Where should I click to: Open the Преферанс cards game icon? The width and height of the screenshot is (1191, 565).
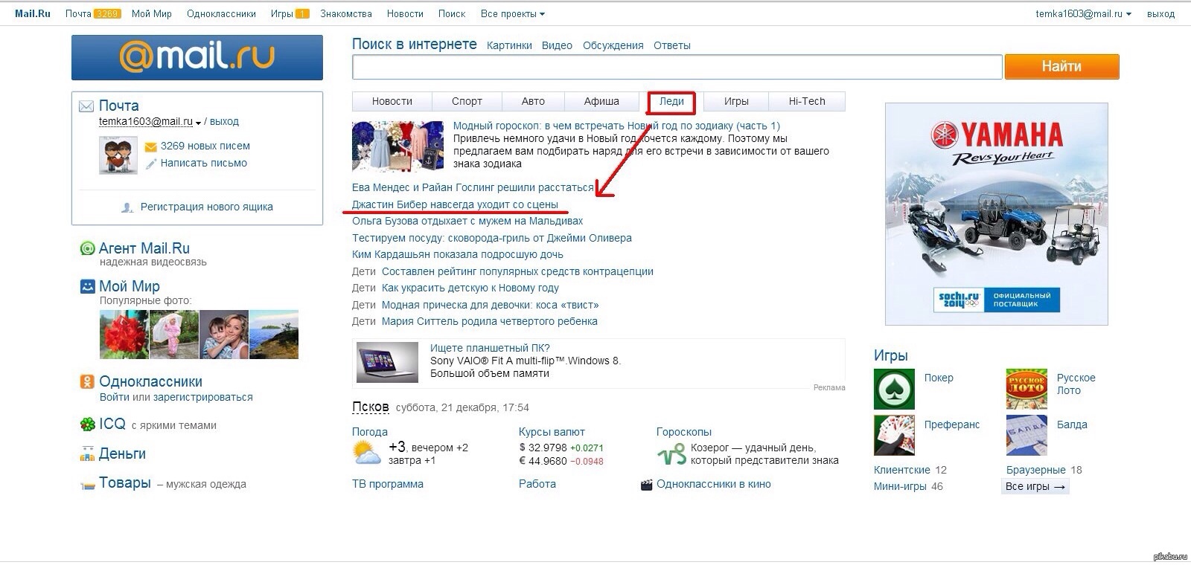(894, 435)
